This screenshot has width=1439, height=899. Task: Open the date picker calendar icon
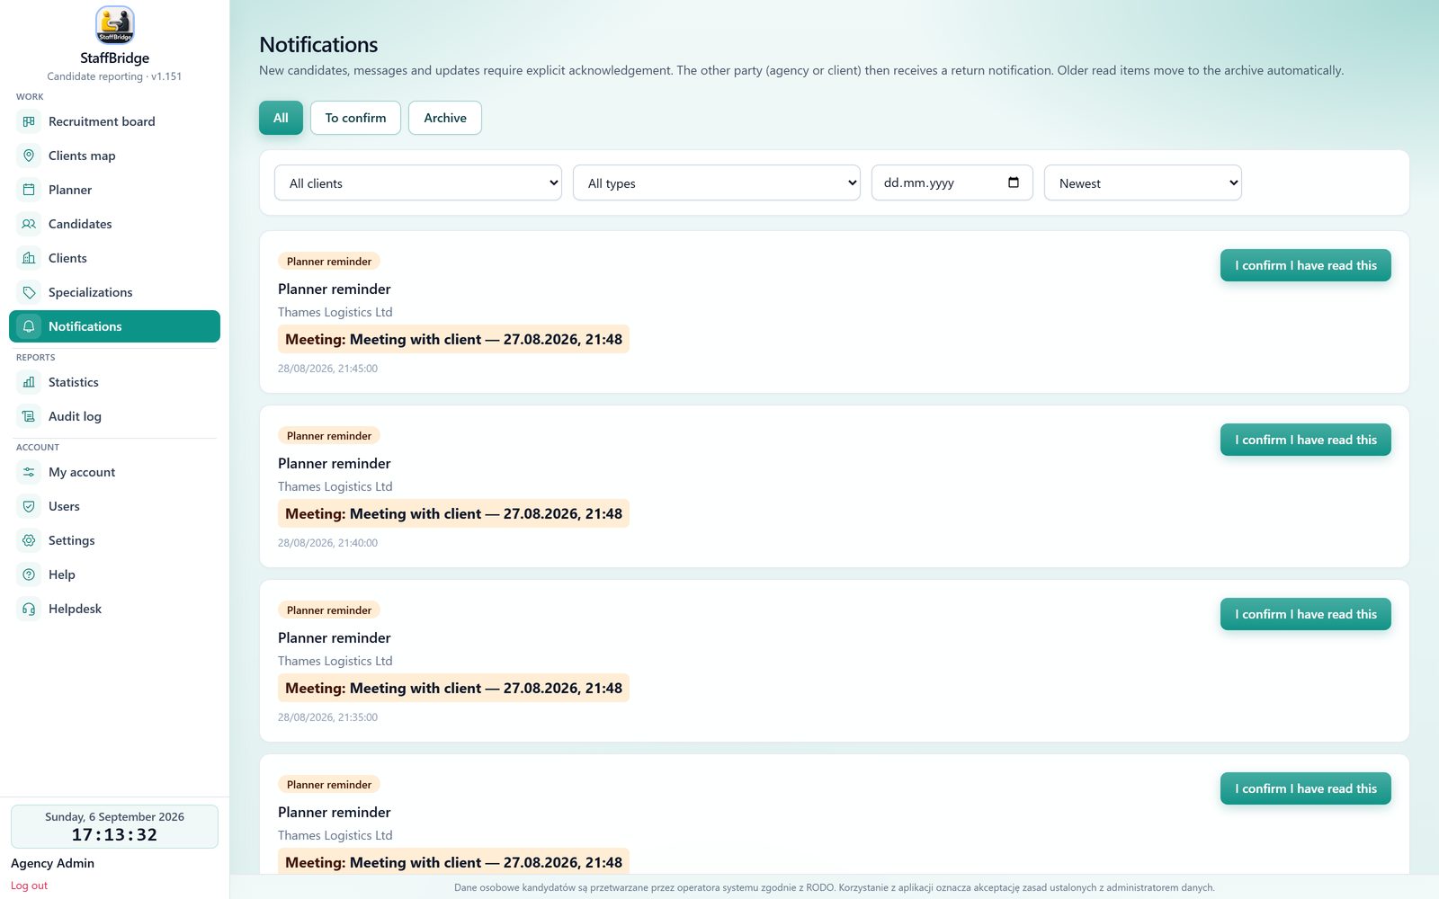pyautogui.click(x=1014, y=182)
